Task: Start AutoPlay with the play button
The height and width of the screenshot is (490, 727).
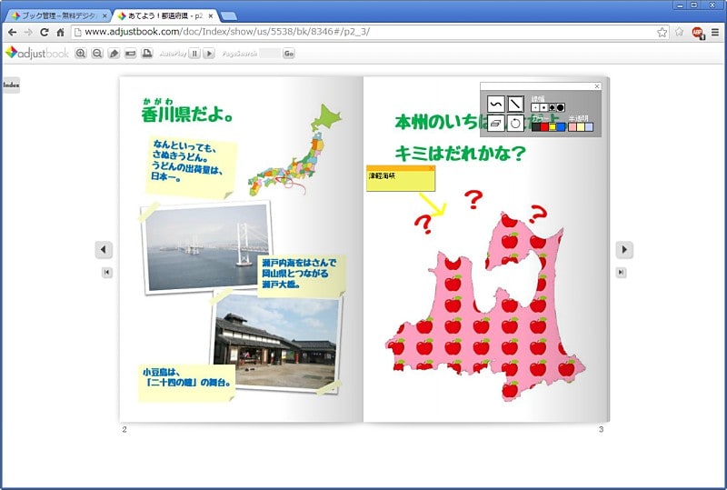Action: [209, 54]
